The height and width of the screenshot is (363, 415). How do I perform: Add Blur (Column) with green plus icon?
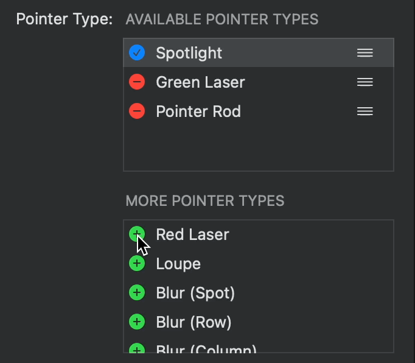pyautogui.click(x=137, y=349)
